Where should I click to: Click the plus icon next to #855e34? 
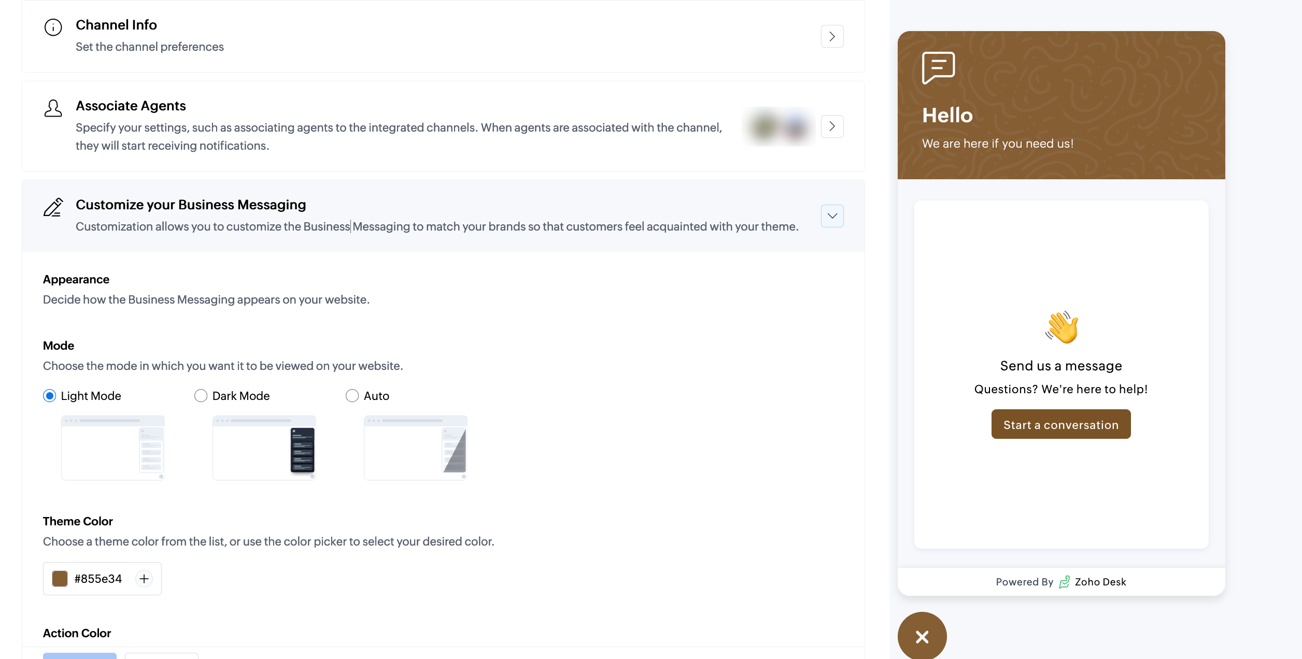pyautogui.click(x=144, y=578)
